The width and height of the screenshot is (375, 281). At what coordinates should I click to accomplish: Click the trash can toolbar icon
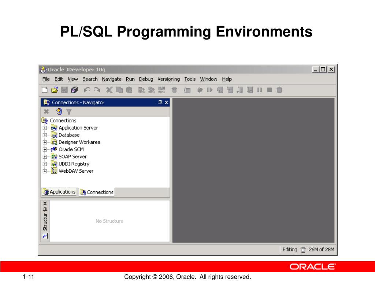tap(279, 90)
